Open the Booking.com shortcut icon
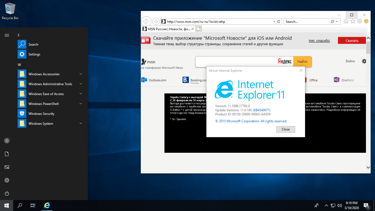The image size is (375, 211). coord(186,80)
